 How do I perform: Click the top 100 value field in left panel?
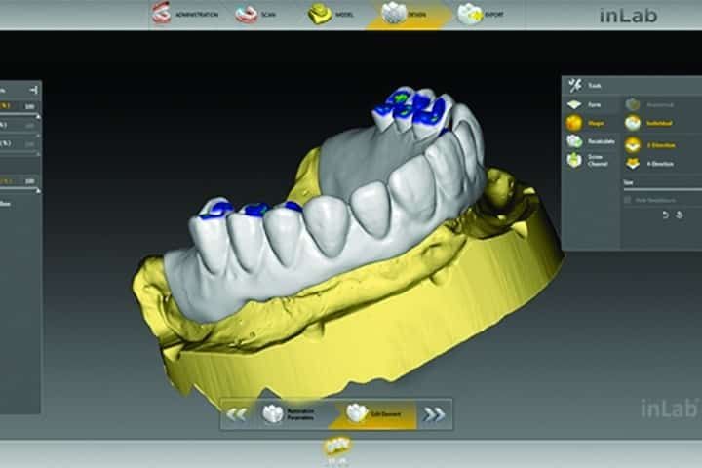(x=29, y=106)
